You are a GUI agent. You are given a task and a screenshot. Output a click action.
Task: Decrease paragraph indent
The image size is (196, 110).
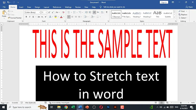86,12
